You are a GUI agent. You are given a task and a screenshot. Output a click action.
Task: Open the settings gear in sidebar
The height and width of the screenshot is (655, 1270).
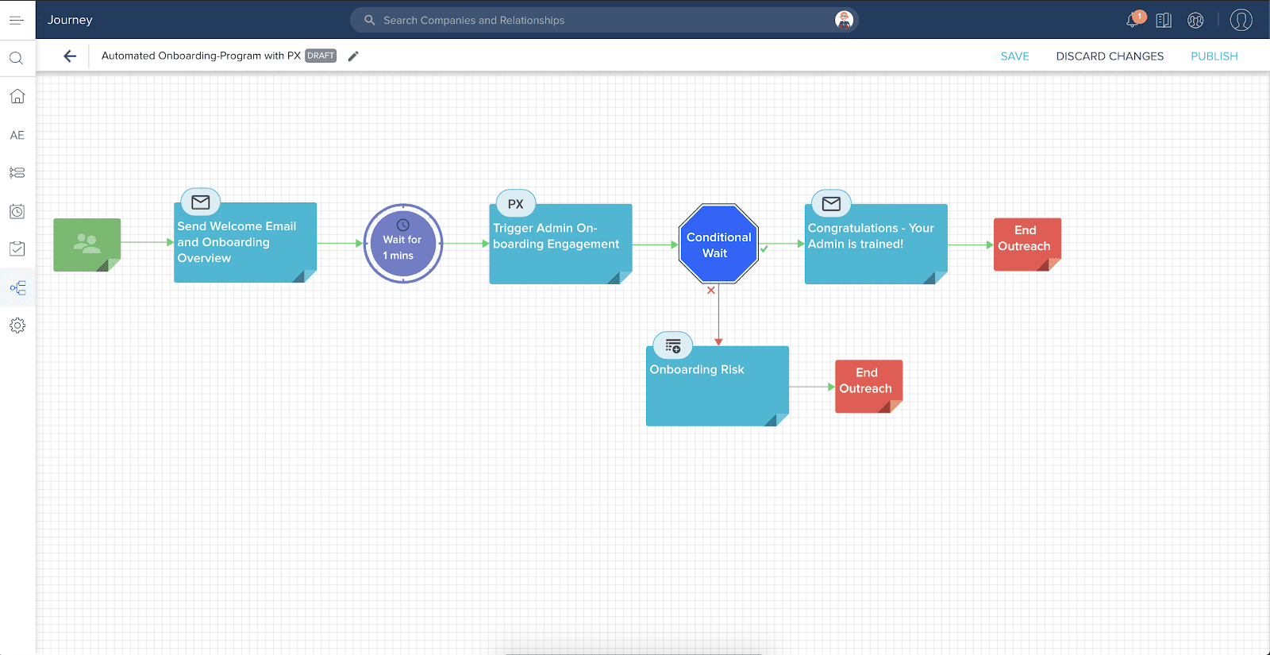click(17, 326)
